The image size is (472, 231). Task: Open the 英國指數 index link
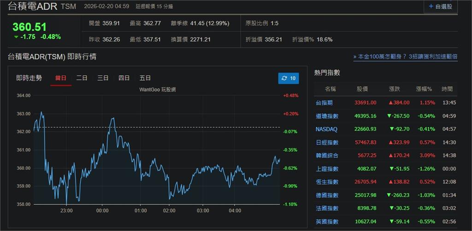click(x=327, y=222)
